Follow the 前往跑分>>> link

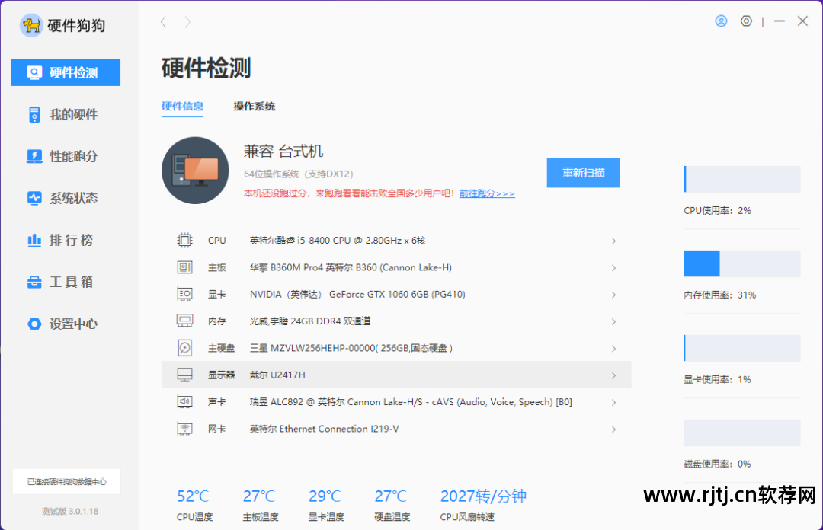(487, 193)
